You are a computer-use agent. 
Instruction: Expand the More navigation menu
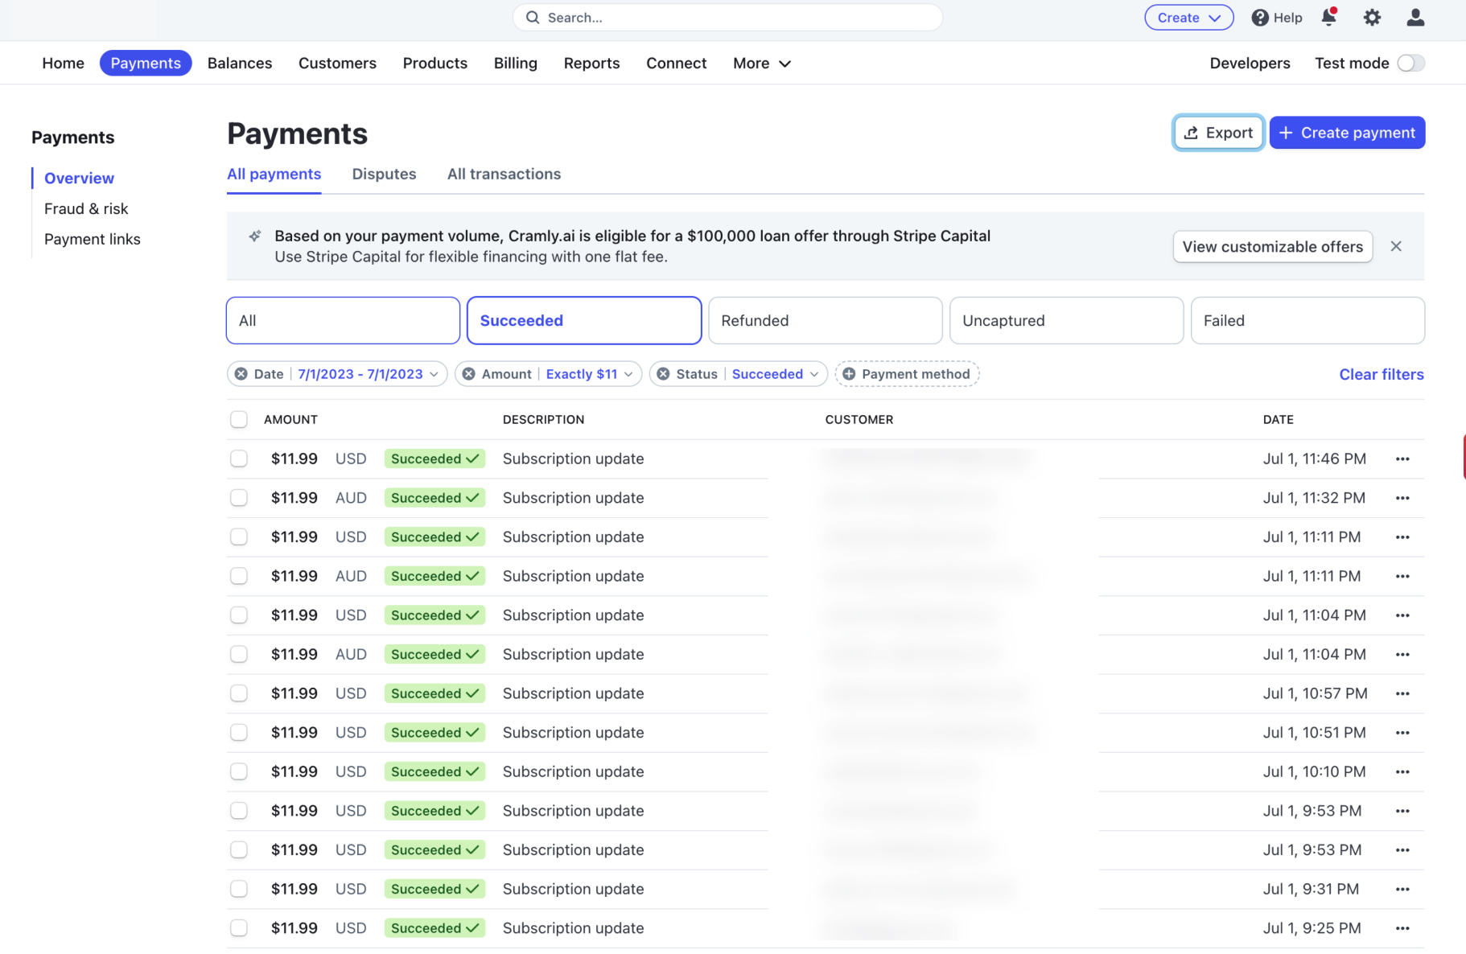coord(762,63)
